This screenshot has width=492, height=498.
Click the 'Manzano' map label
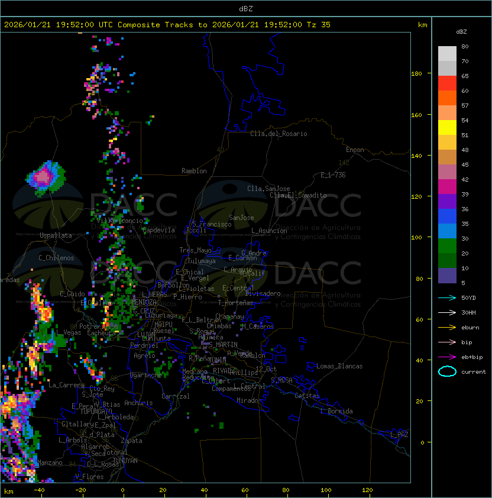point(50,463)
